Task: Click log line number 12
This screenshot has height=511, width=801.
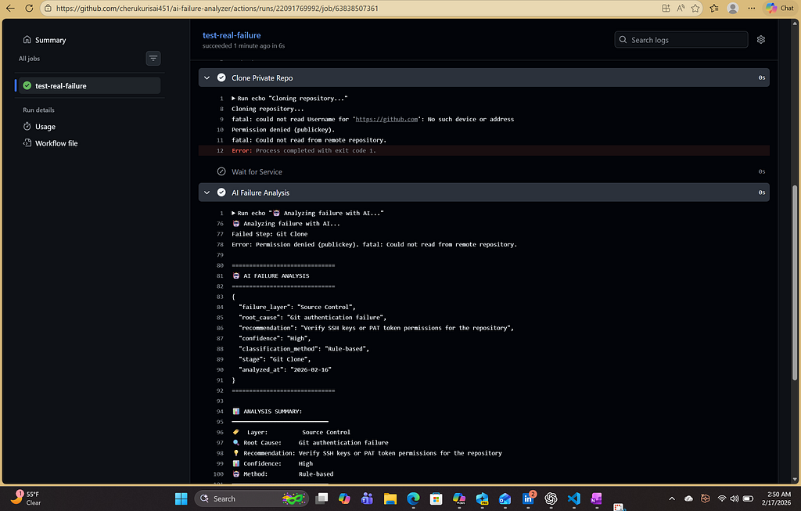Action: [x=220, y=151]
